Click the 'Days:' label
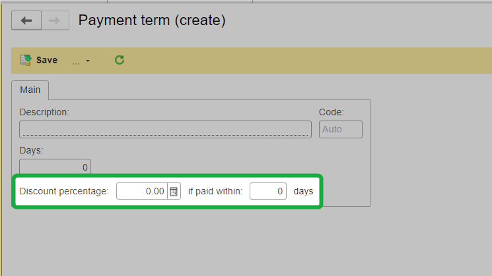492x276 pixels. point(32,150)
